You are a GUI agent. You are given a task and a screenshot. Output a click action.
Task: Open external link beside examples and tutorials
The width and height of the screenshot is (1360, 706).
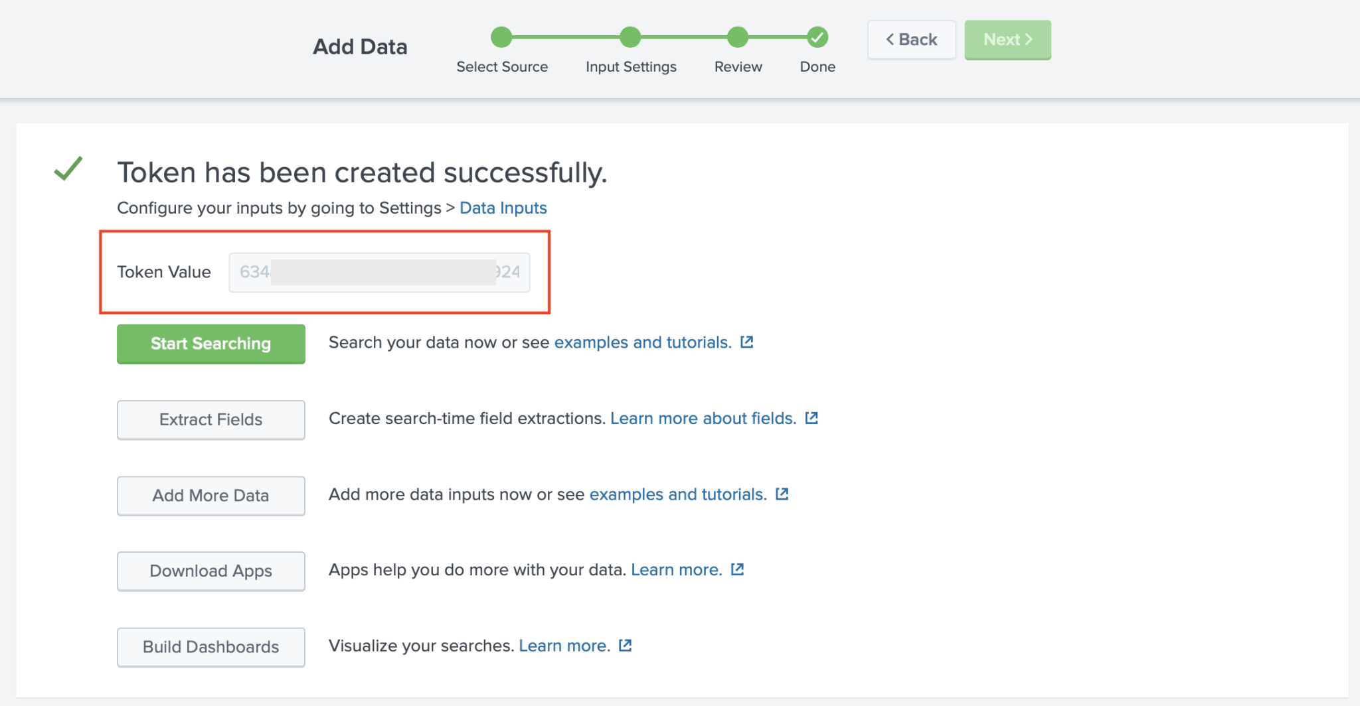click(x=746, y=342)
